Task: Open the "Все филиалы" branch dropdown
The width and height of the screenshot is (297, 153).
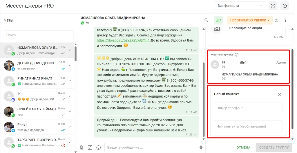Action: tap(239, 6)
